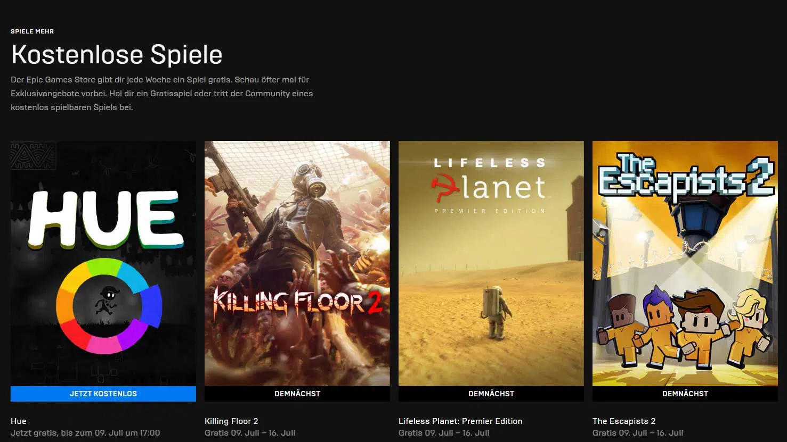Click DEMNÄCHST banner under Lifeless Planet
Image resolution: width=787 pixels, height=442 pixels.
[491, 394]
